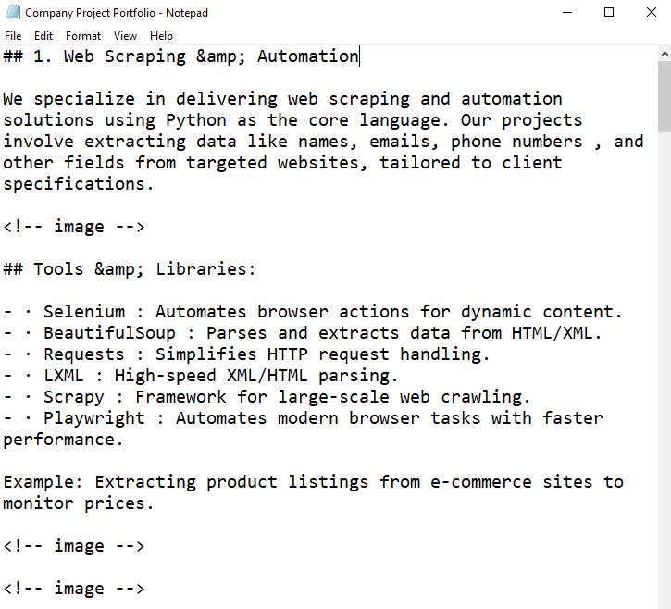Click the second '<!-- image -->' comment
This screenshot has width=671, height=609.
74,546
